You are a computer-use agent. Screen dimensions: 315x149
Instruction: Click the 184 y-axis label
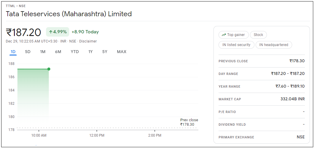click(12, 90)
